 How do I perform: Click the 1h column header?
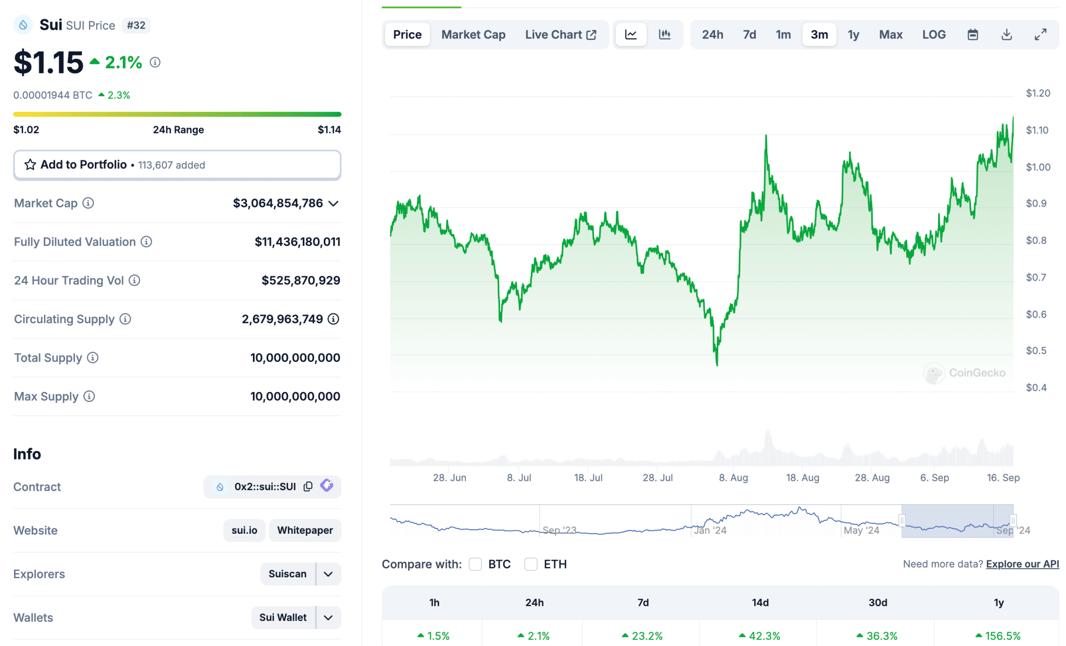coord(434,603)
